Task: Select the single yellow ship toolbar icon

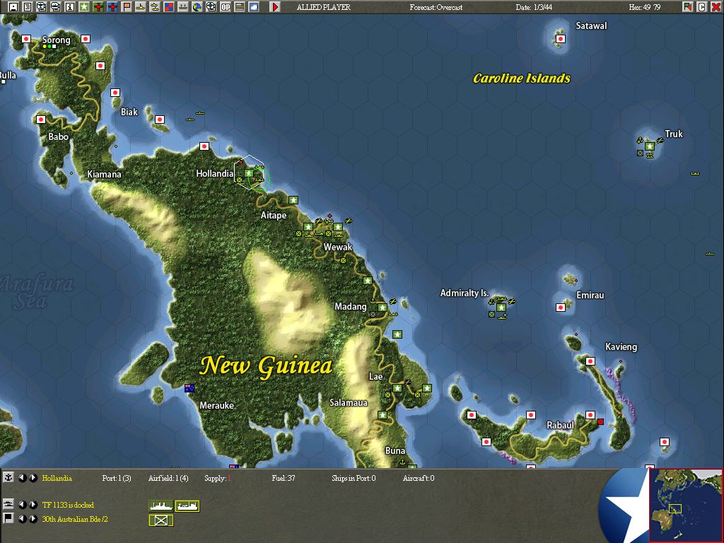Action: pos(141,7)
